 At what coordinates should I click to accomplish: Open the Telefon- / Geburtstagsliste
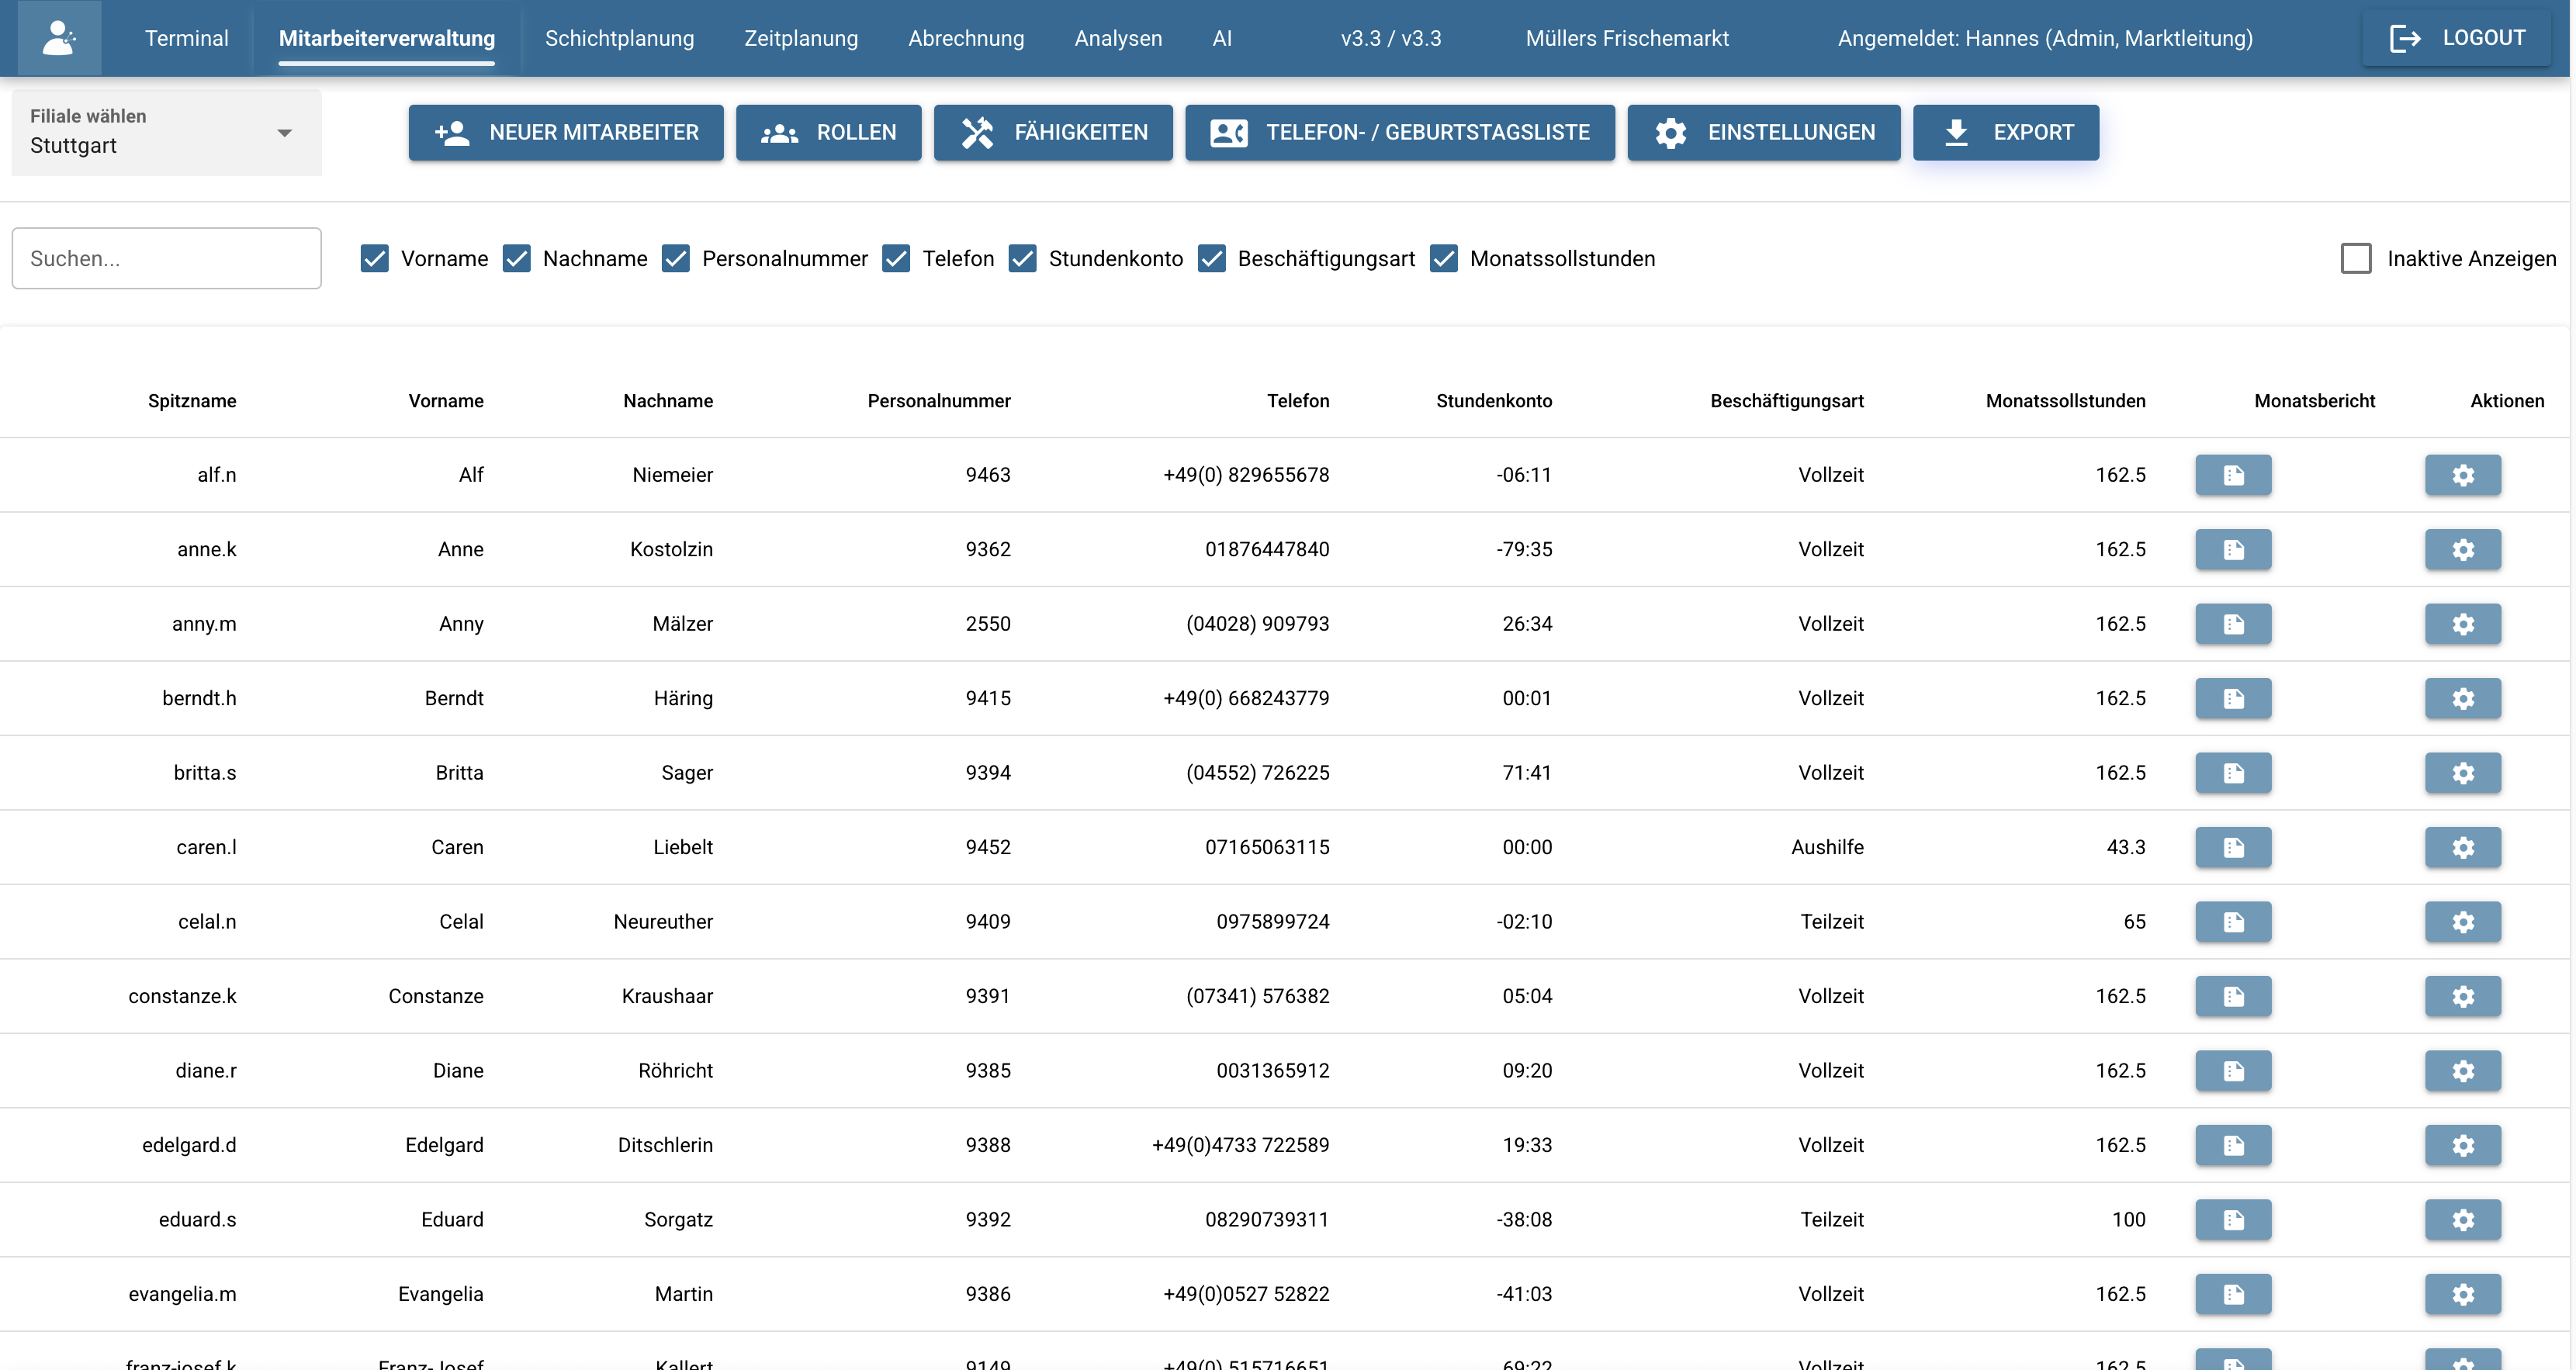[1399, 132]
